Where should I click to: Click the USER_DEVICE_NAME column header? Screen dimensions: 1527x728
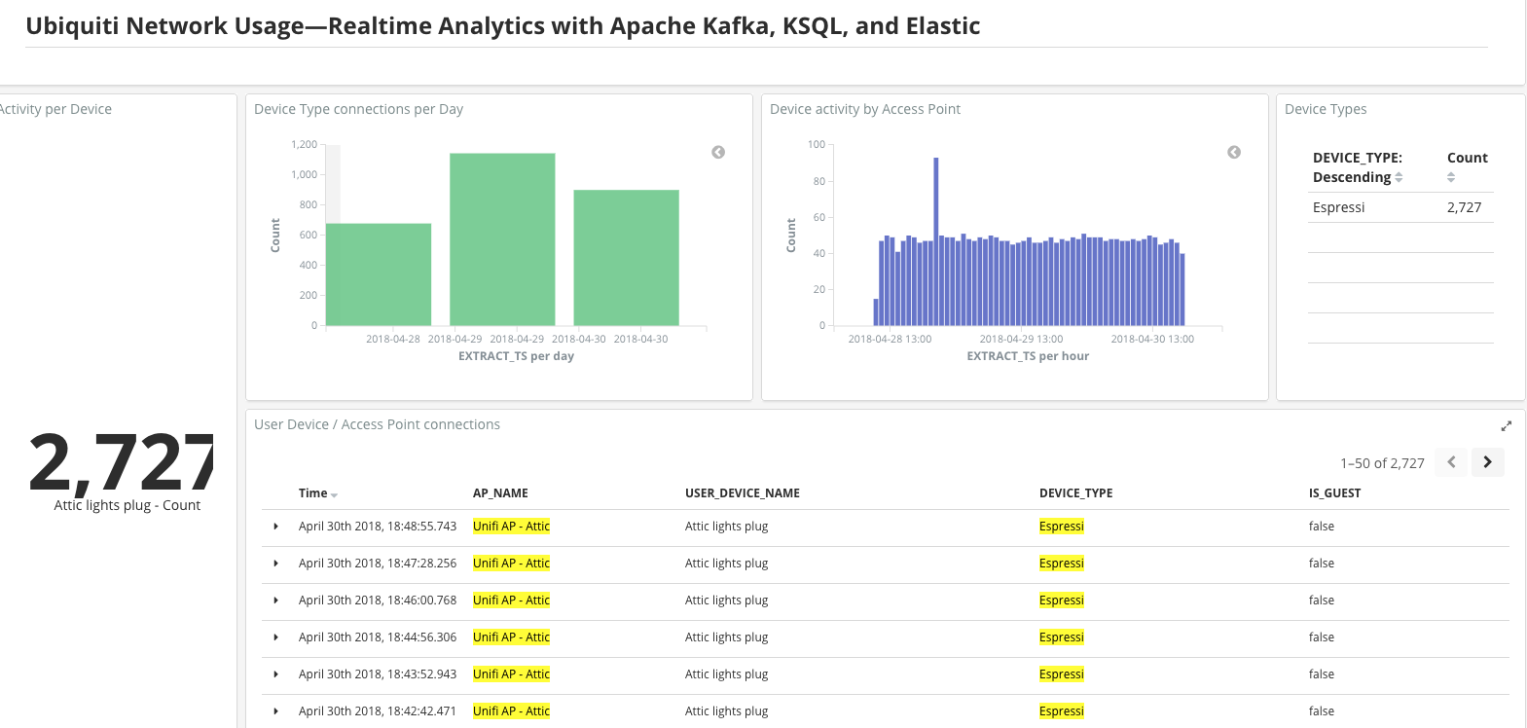click(x=742, y=493)
